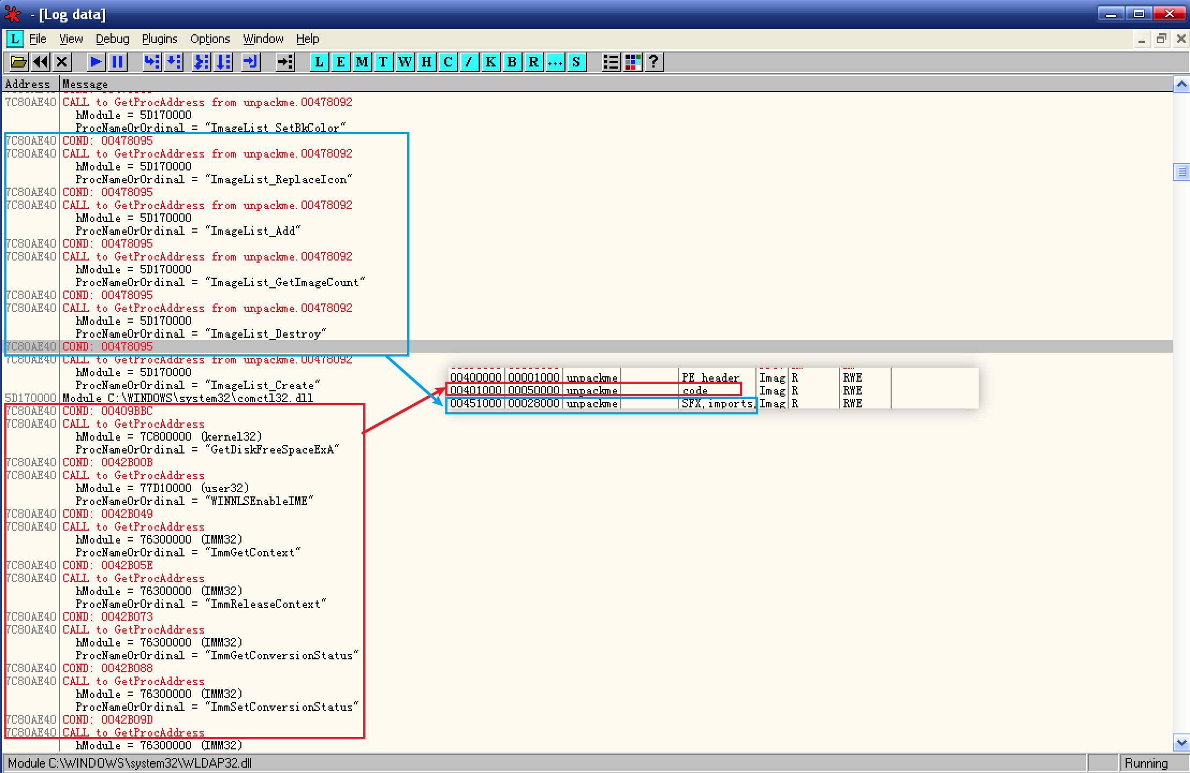Click the Message column header
Screen dimensions: 1190x773
85,84
